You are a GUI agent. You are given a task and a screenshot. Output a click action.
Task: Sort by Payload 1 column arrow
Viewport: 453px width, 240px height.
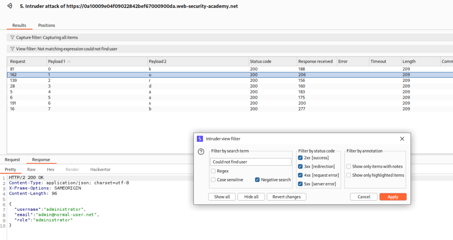point(69,62)
